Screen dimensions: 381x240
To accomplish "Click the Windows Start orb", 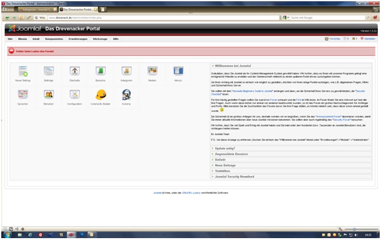I will click(8, 234).
